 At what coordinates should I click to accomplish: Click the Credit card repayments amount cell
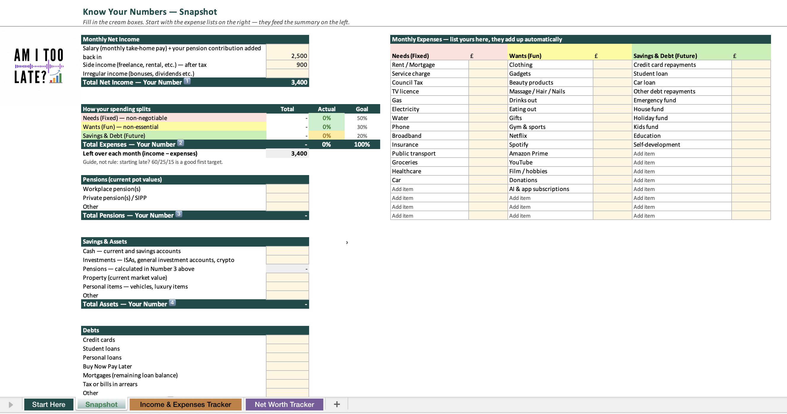pos(751,65)
